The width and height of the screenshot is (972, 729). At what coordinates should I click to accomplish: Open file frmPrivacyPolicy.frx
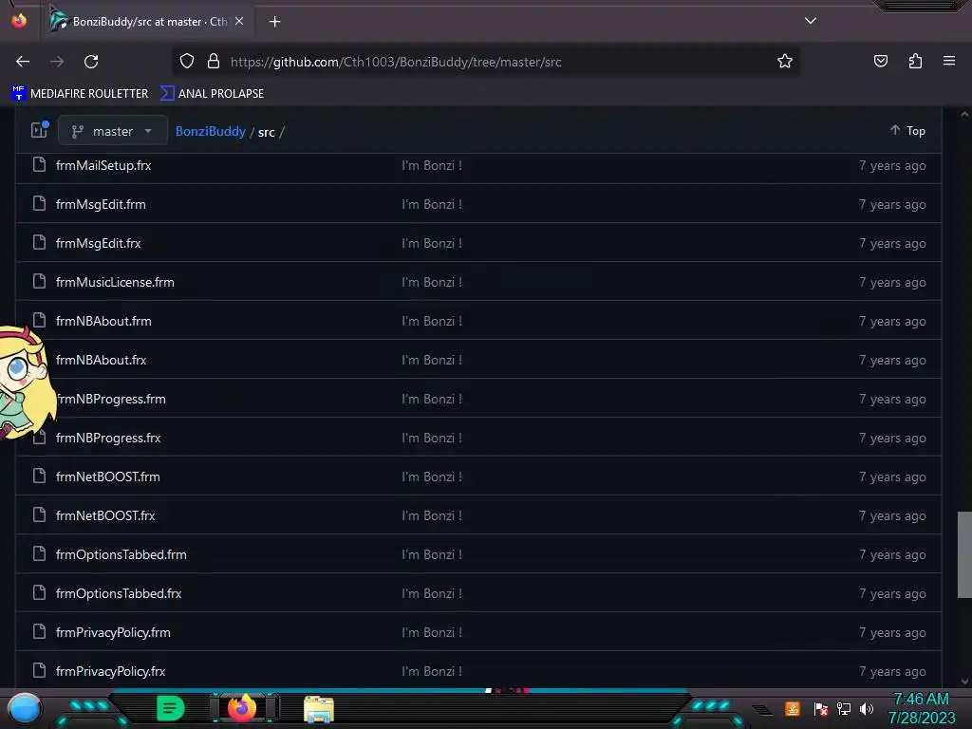pos(111,671)
